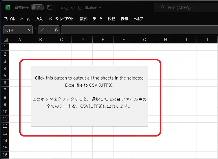
Task: Click the Excel application logo icon
Action: click(8, 7)
